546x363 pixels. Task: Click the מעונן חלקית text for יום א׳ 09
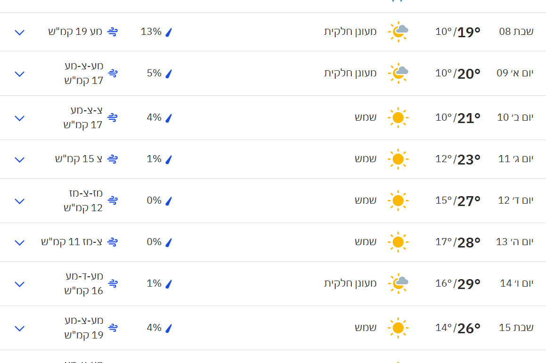350,73
